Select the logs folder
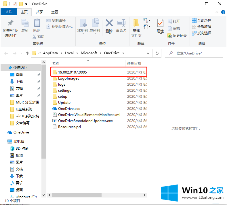Image resolution: width=227 pixels, height=205 pixels. tap(99, 84)
